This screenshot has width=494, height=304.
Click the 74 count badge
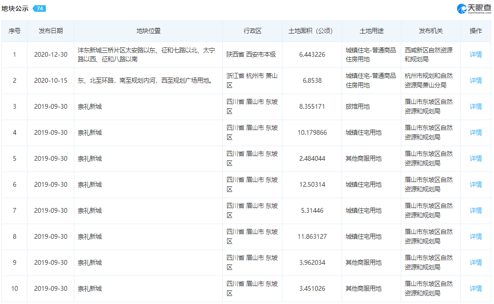click(x=39, y=9)
